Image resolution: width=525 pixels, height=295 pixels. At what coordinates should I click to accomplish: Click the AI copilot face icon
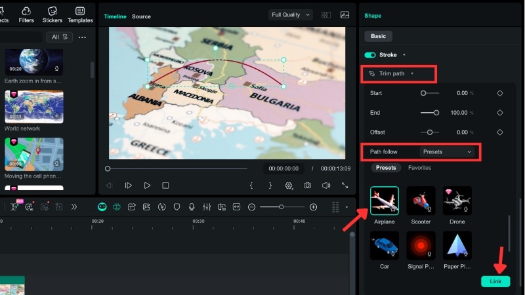(x=102, y=207)
